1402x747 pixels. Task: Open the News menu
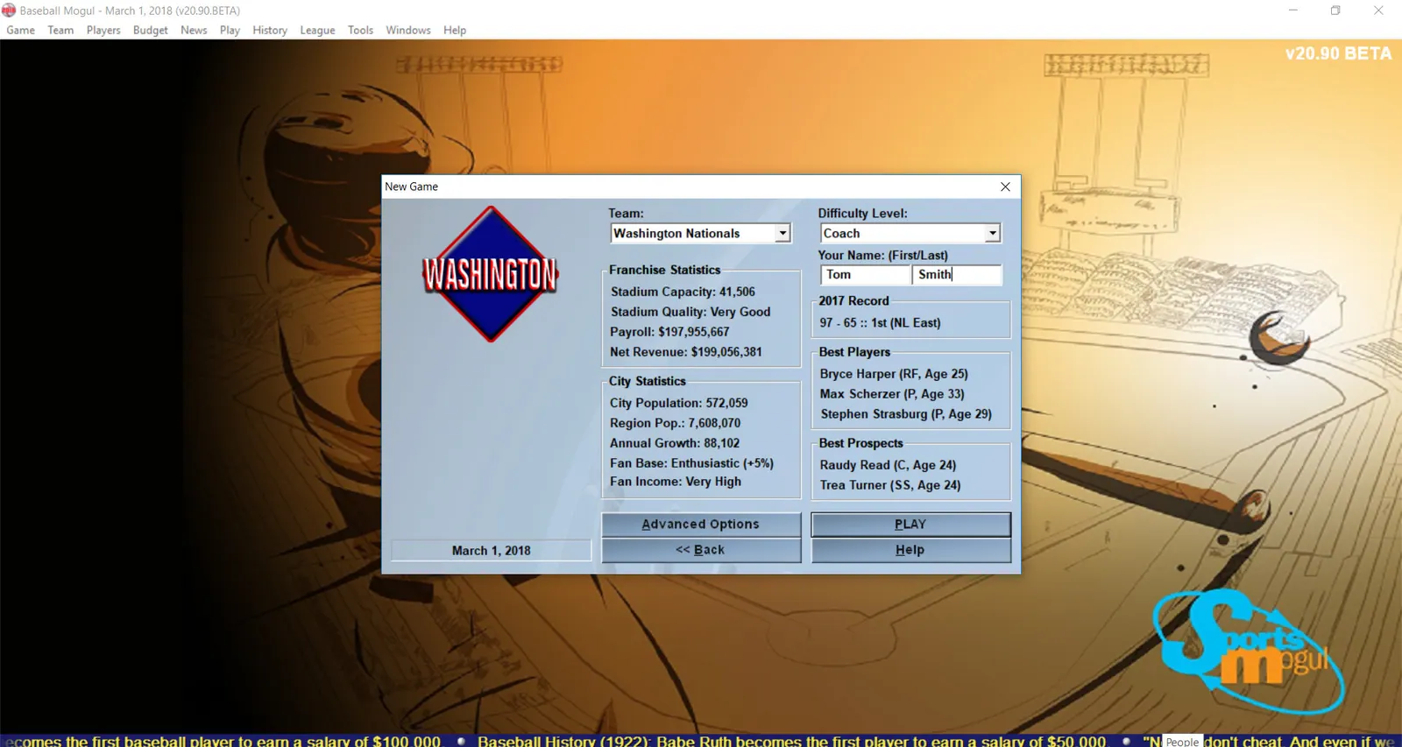point(194,30)
